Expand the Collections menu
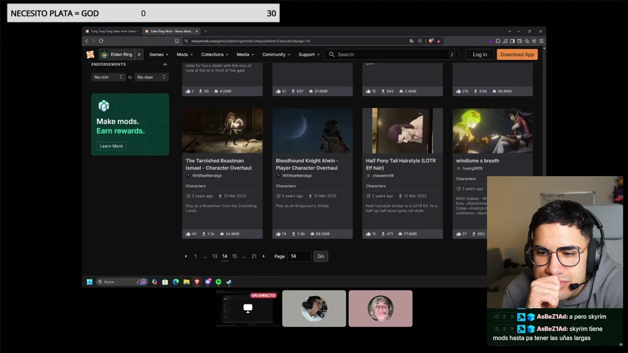 [x=214, y=54]
